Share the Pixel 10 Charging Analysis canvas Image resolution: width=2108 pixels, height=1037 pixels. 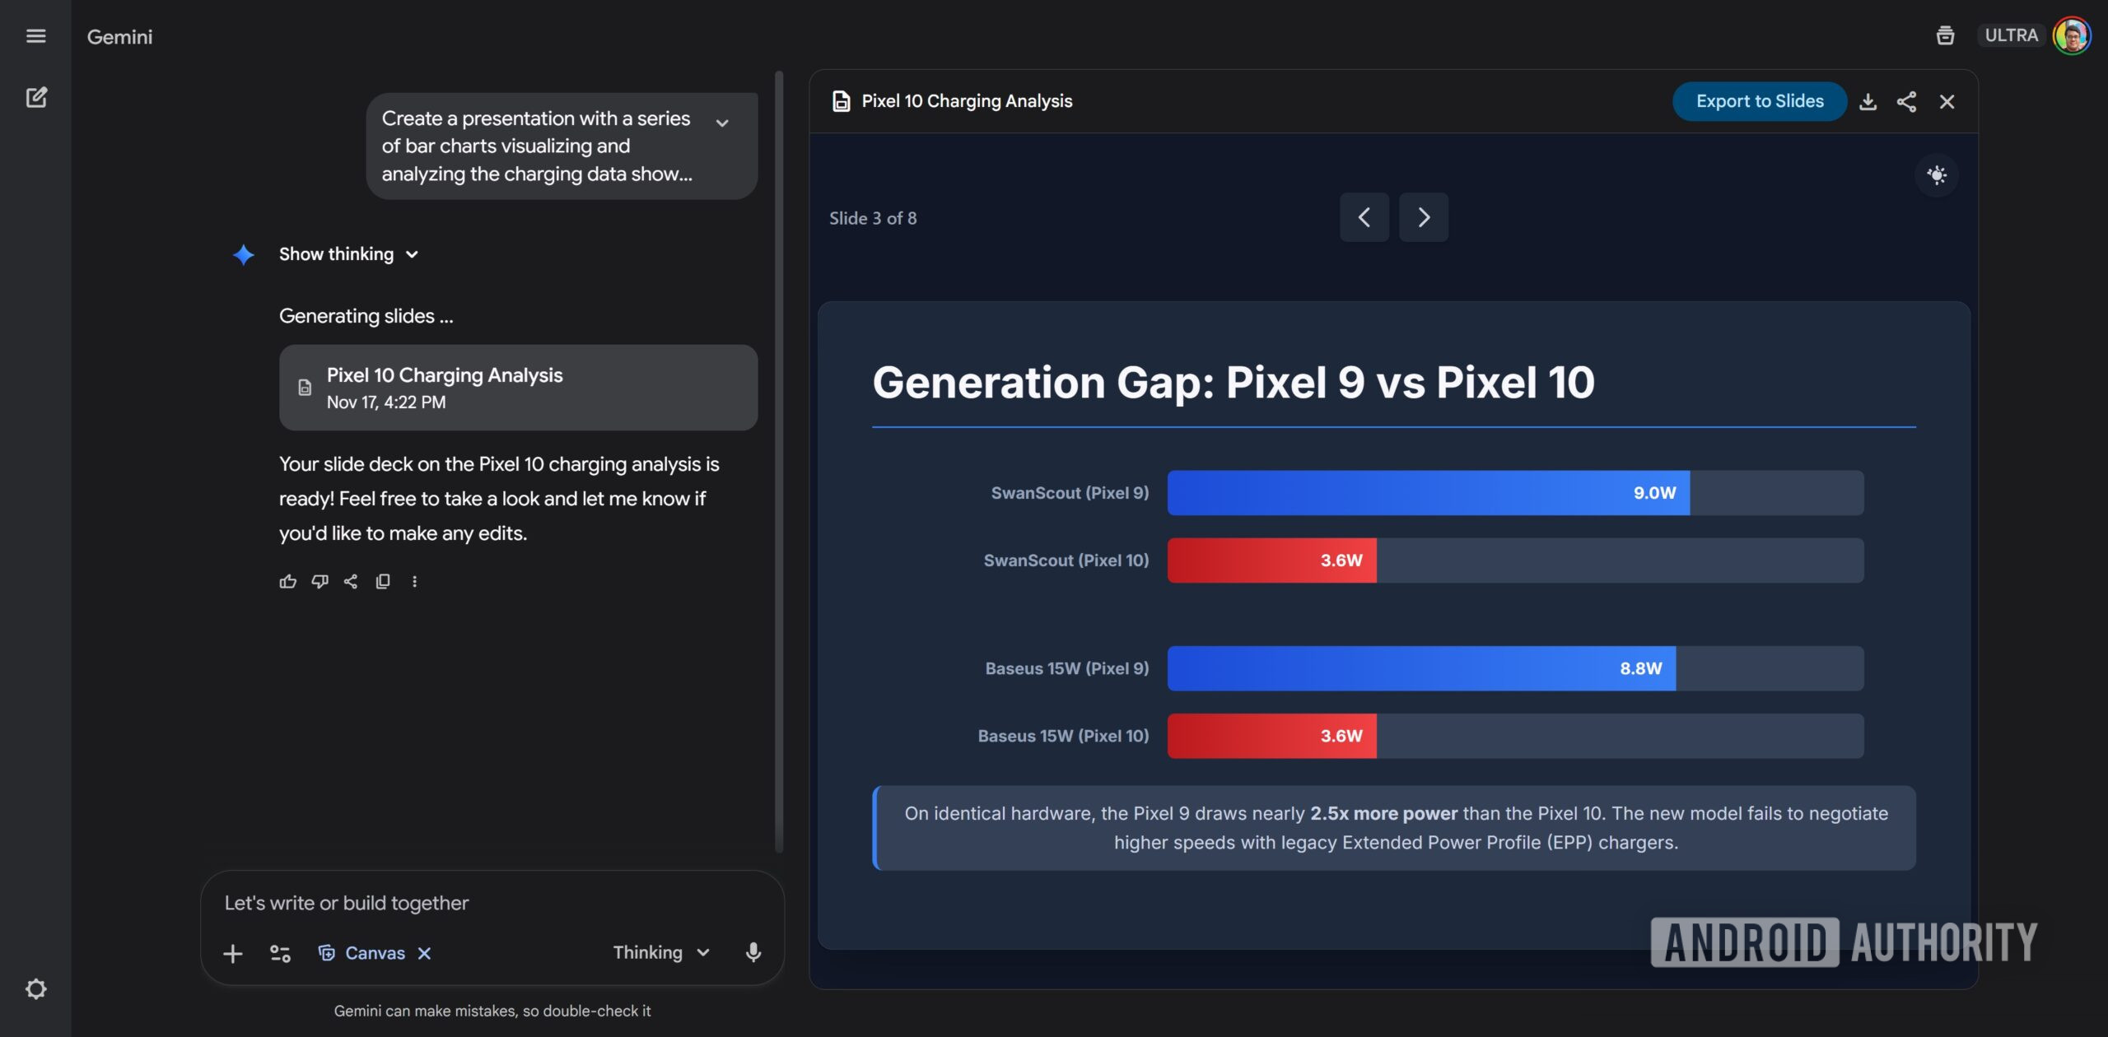(x=1906, y=101)
